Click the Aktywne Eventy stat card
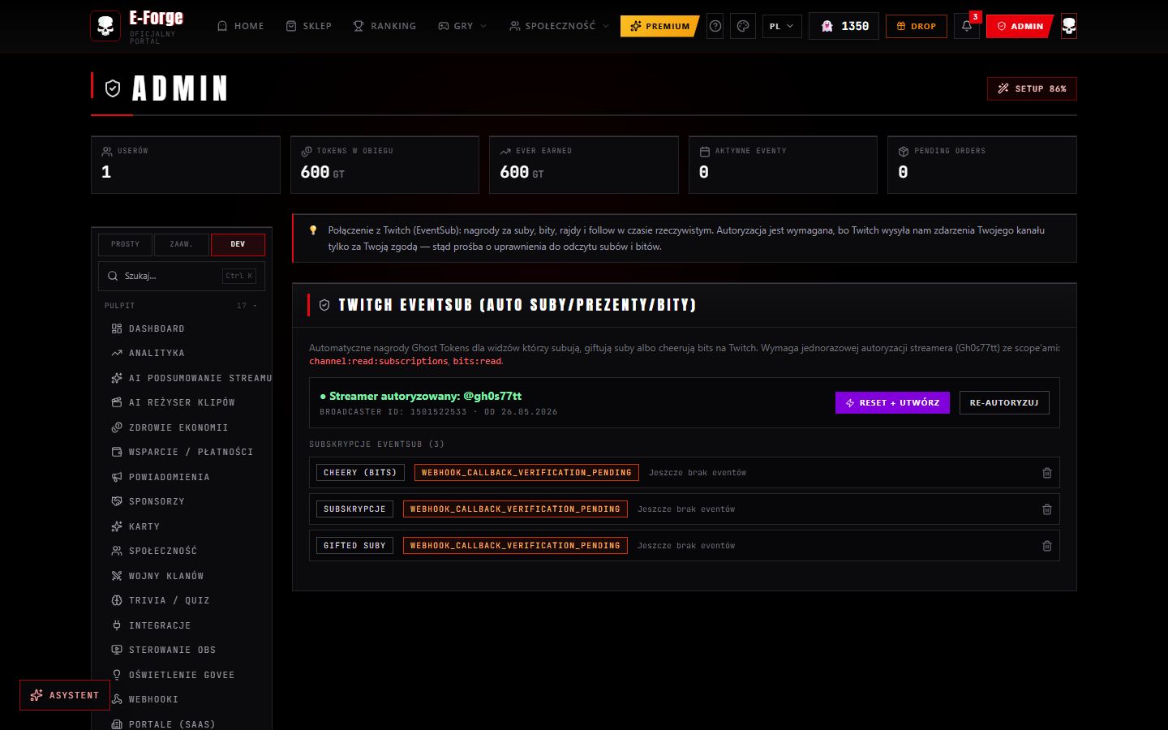 tap(783, 165)
